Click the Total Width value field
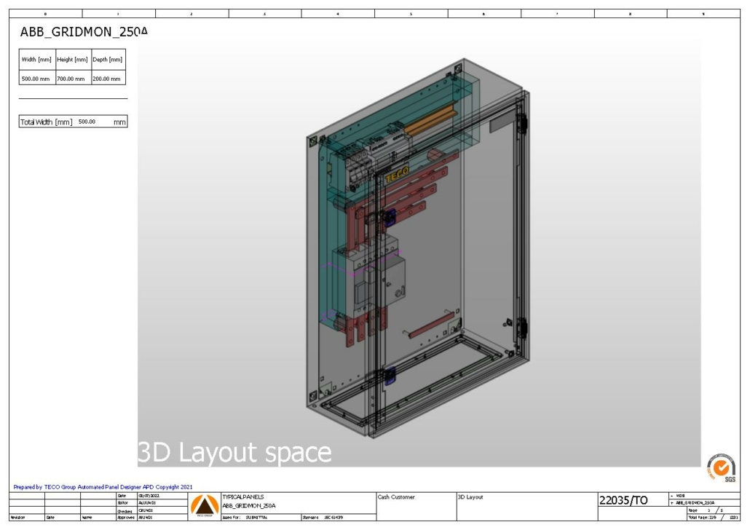Viewport: 750px width, 530px height. [87, 122]
